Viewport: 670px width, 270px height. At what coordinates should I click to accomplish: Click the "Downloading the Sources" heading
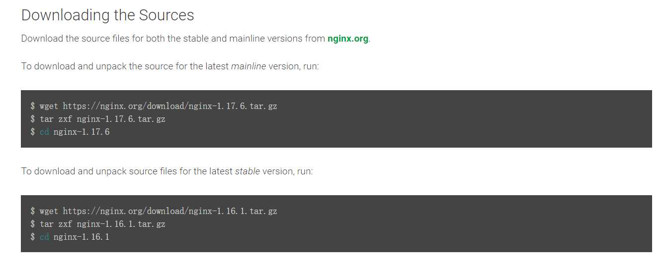click(x=107, y=15)
